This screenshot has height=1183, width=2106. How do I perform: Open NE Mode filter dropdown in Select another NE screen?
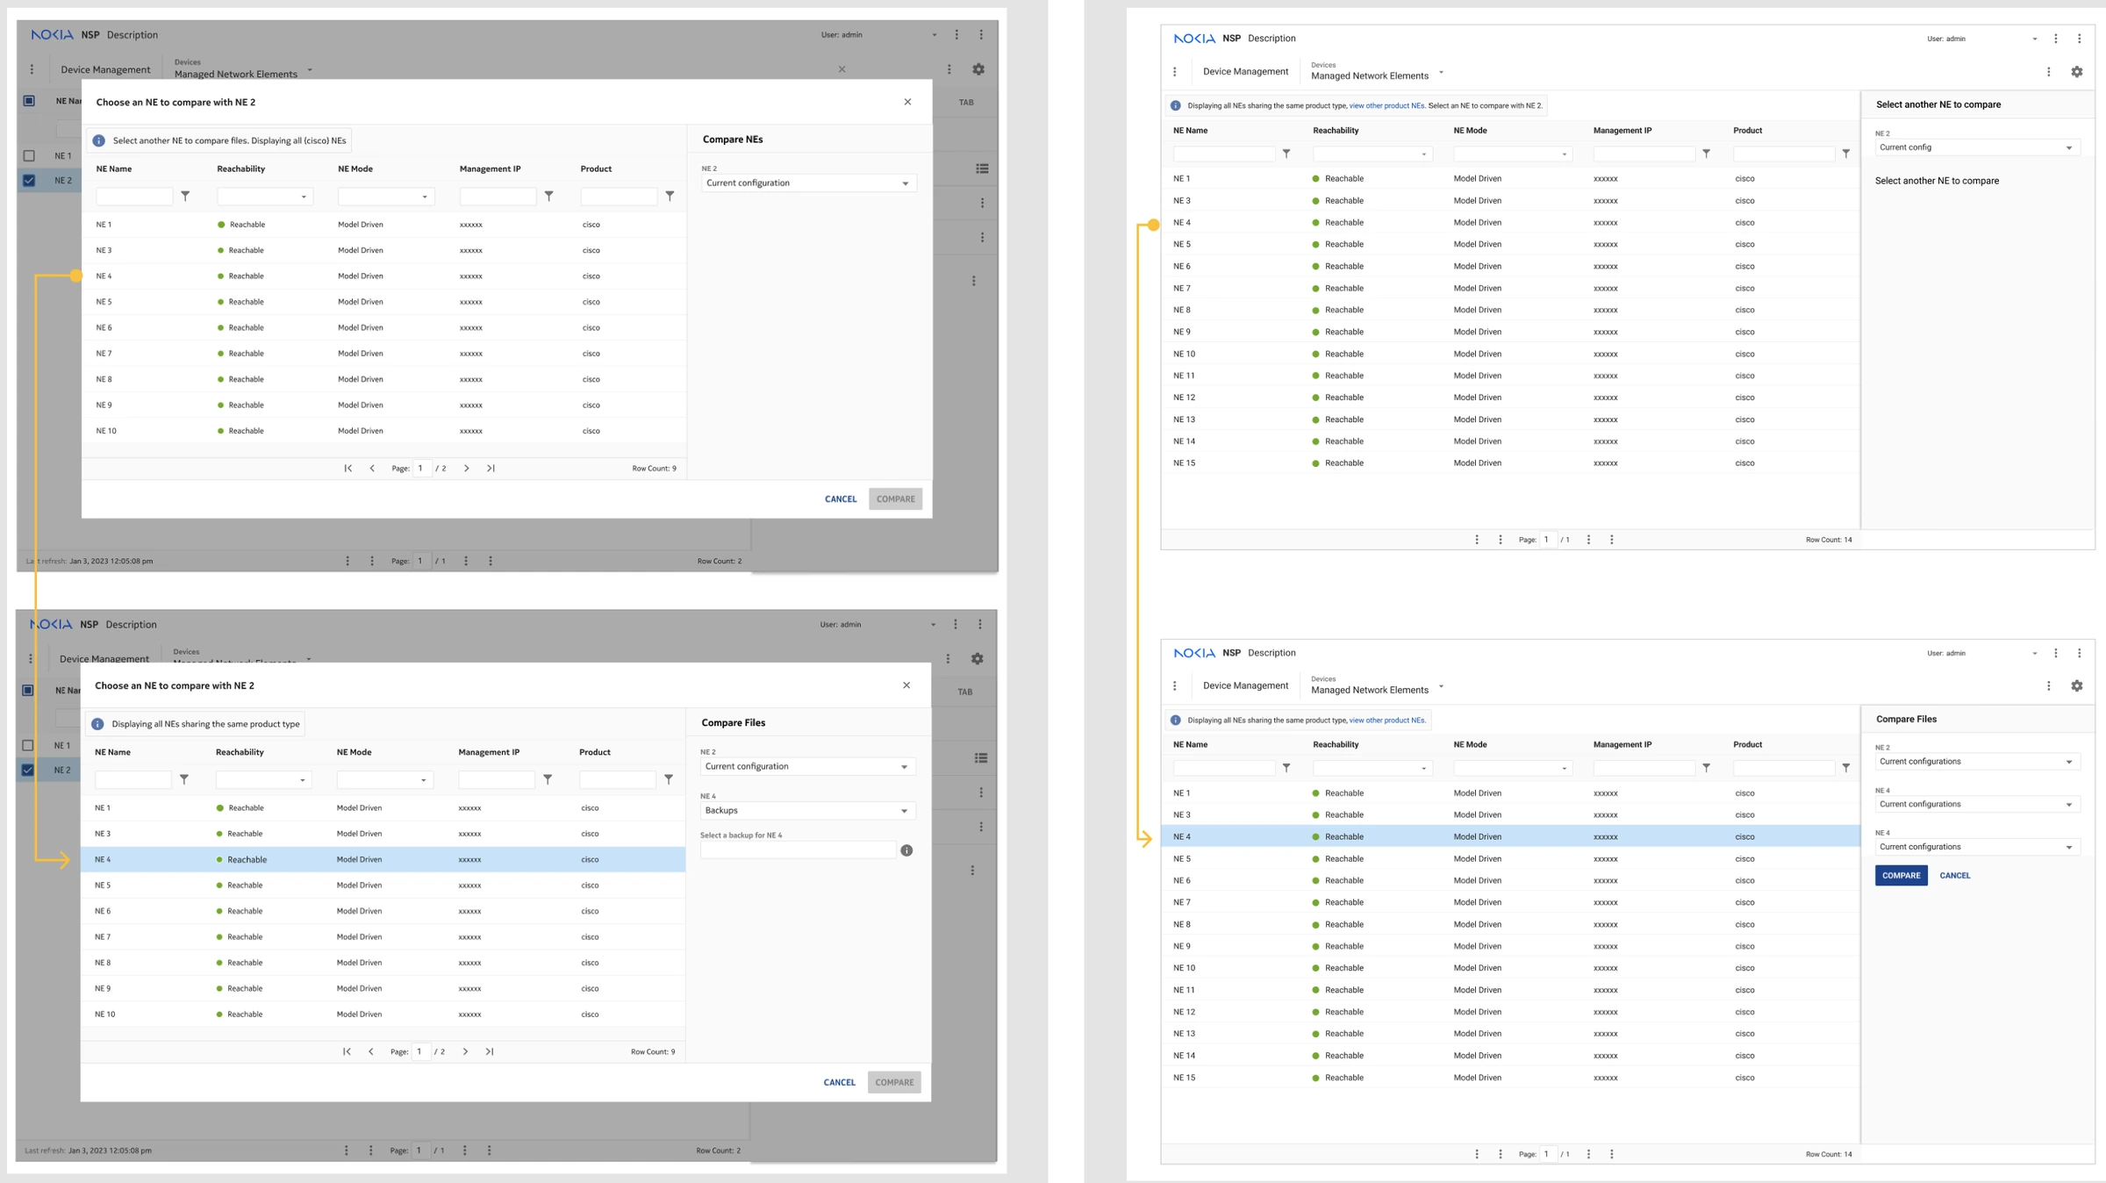coord(1512,154)
